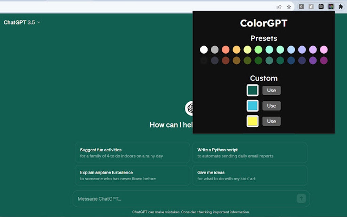This screenshot has height=217, width=347.
Task: Click the share page icon in address bar
Action: [279, 7]
